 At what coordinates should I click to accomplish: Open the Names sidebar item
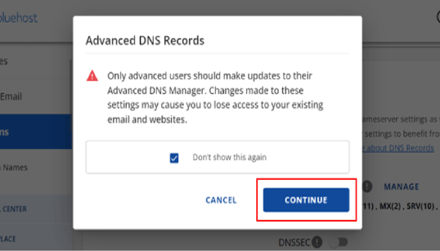point(15,168)
